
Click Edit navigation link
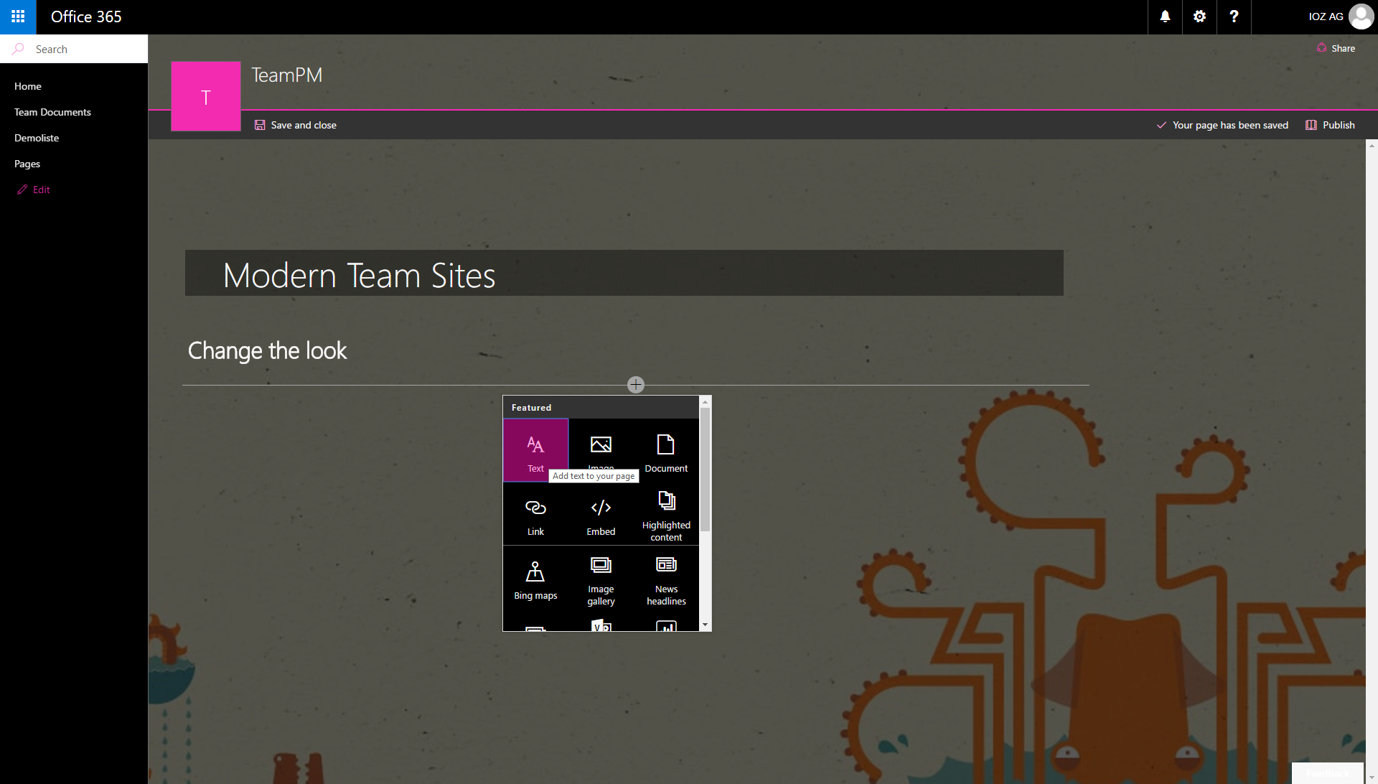(x=34, y=190)
